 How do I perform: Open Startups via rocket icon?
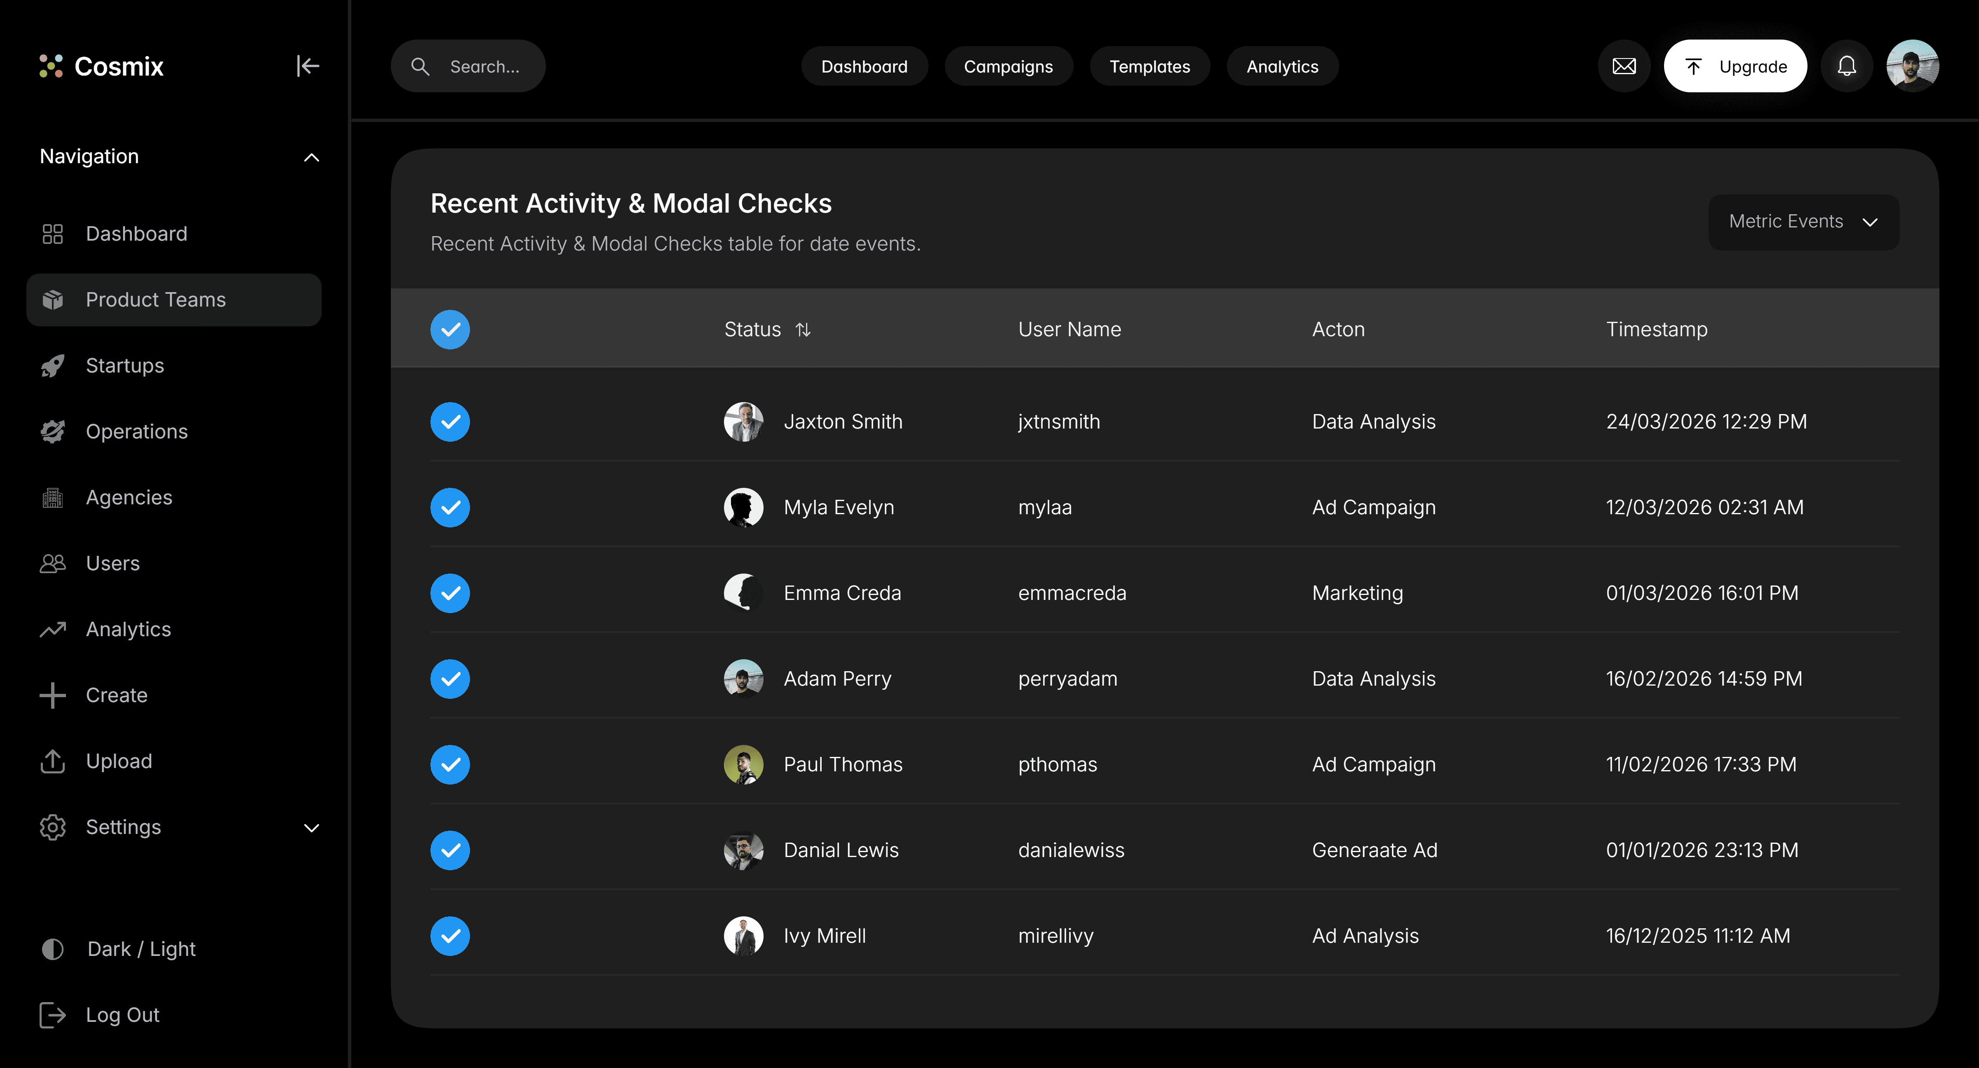click(52, 365)
